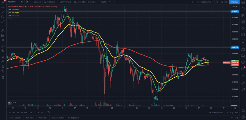
Task: Expand the Stock Screener dropdown arrow
Action: click(x=22, y=118)
